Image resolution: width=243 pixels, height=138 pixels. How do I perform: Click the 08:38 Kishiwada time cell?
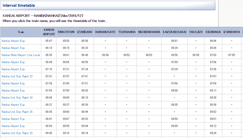pos(213,105)
